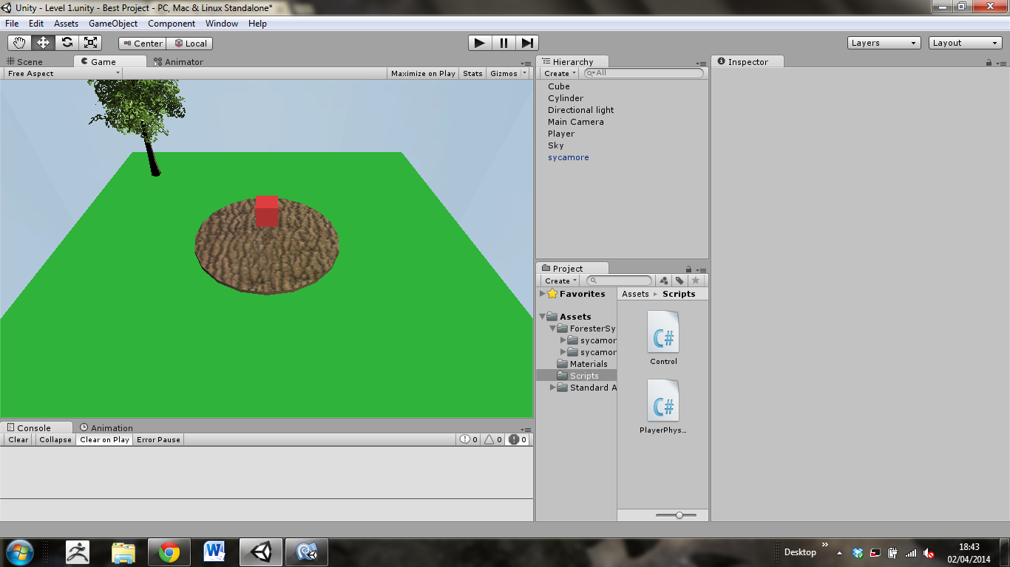
Task: Select the Rotate tool
Action: point(67,43)
